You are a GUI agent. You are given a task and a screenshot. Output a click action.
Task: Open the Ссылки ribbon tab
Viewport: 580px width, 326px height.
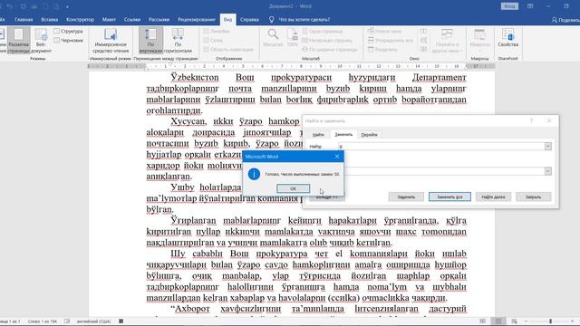pos(132,20)
